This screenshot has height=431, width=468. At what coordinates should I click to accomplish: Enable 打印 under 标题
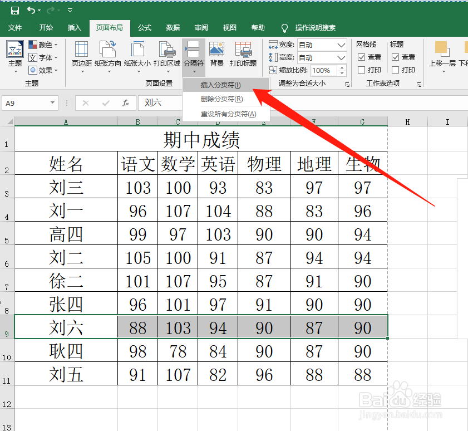[396, 68]
